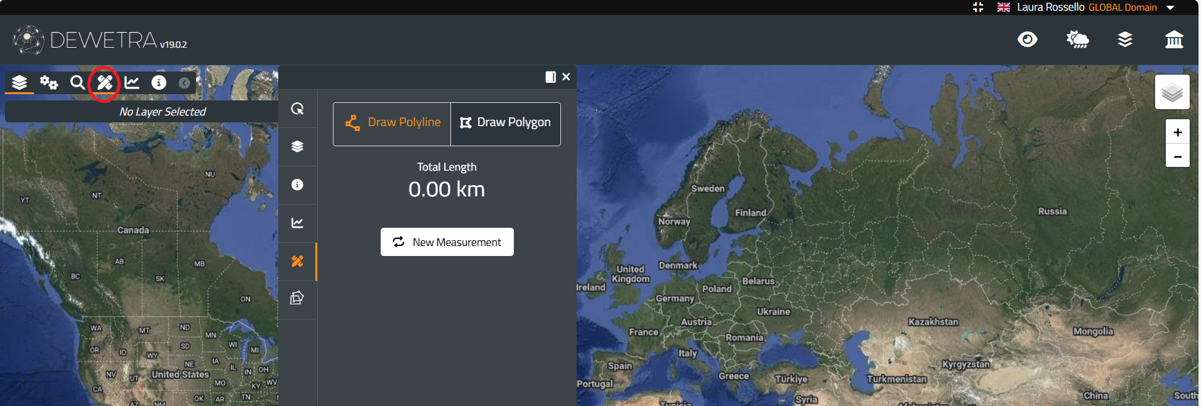The image size is (1201, 406).
Task: Open the magnifier search tool
Action: (77, 82)
